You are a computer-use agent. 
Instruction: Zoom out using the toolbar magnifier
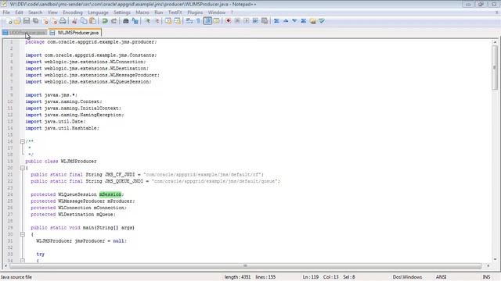[157, 21]
